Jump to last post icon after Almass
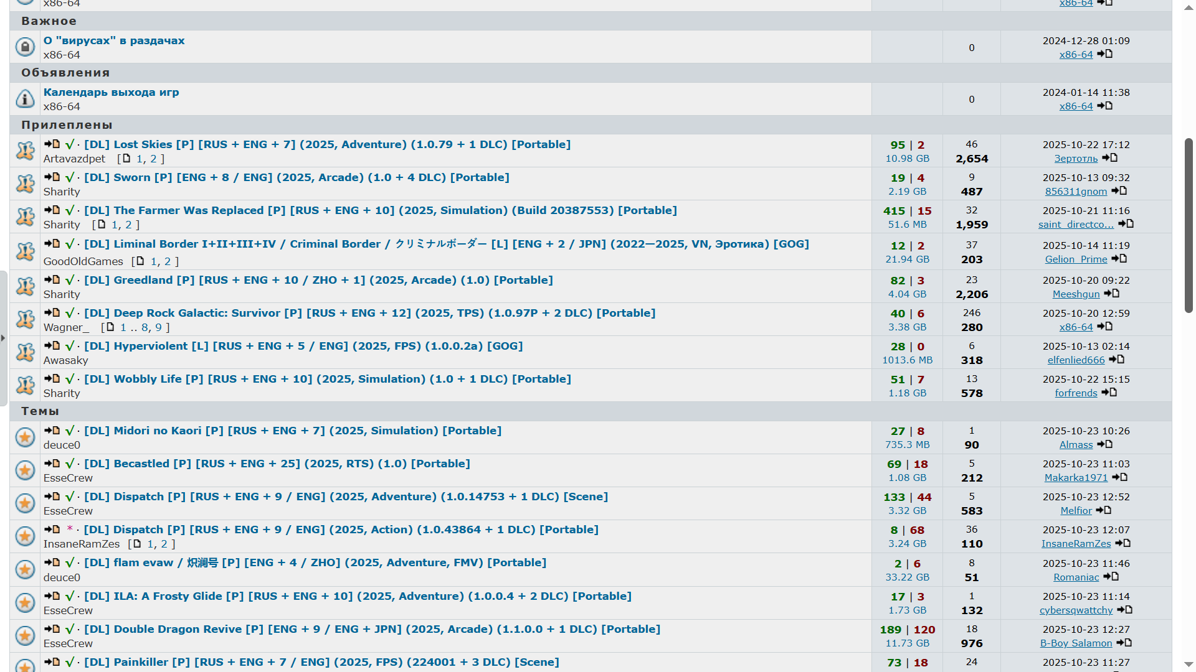1196x672 pixels. pos(1105,444)
